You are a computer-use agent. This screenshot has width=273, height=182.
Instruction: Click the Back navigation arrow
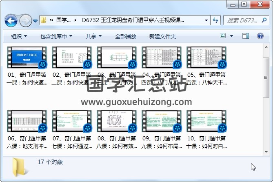[11, 20]
